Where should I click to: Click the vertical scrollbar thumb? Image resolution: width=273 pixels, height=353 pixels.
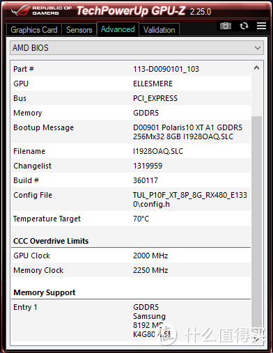[x=256, y=223]
